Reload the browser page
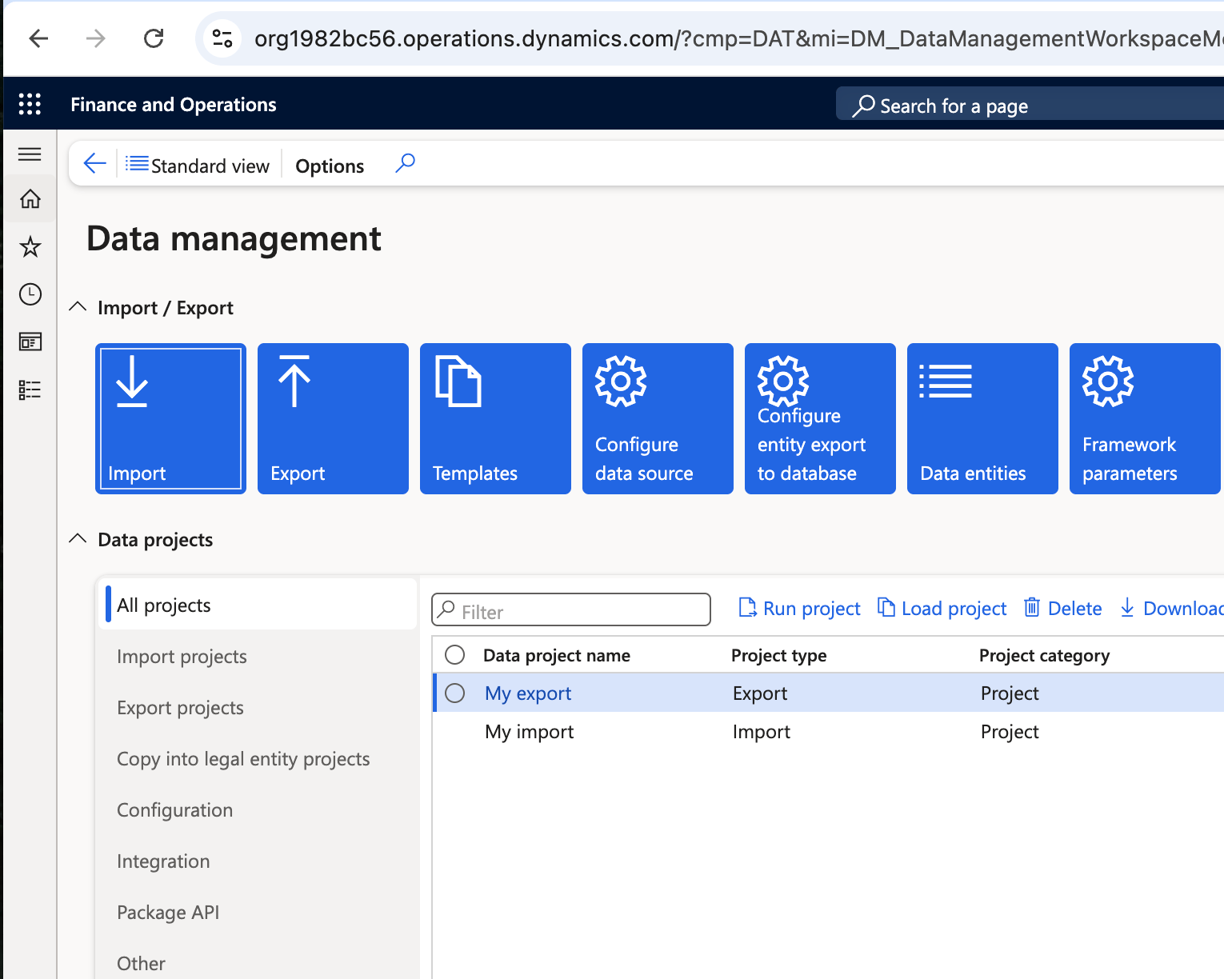The height and width of the screenshot is (979, 1224). tap(154, 38)
